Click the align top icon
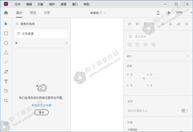The width and height of the screenshot is (193, 132). click(129, 24)
